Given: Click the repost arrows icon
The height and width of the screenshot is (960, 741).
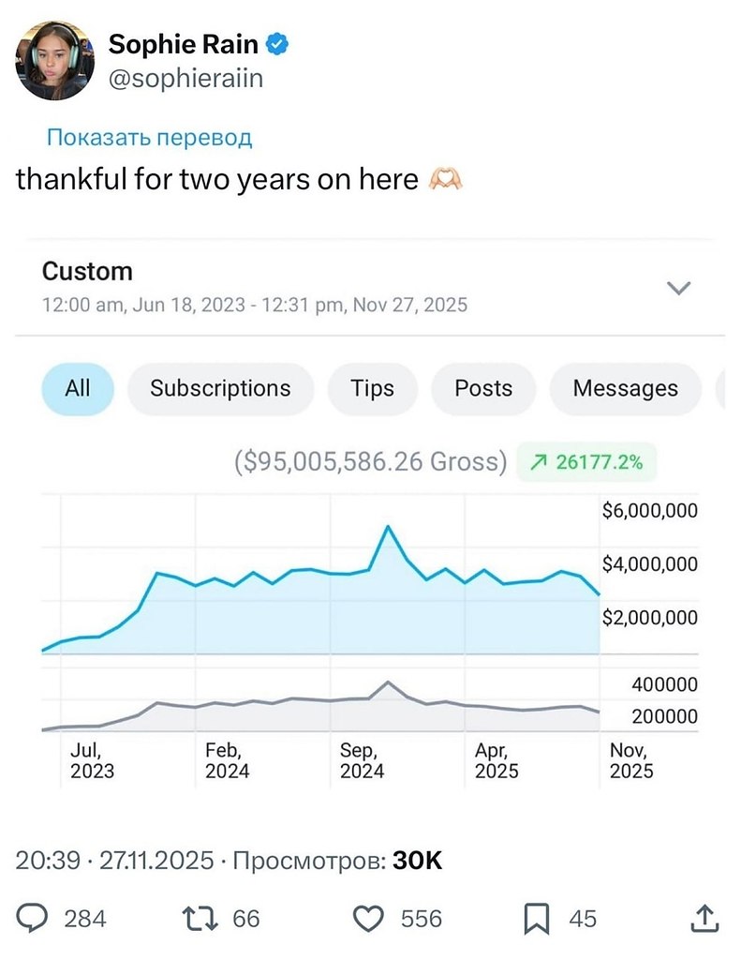Looking at the screenshot, I should pos(204,918).
